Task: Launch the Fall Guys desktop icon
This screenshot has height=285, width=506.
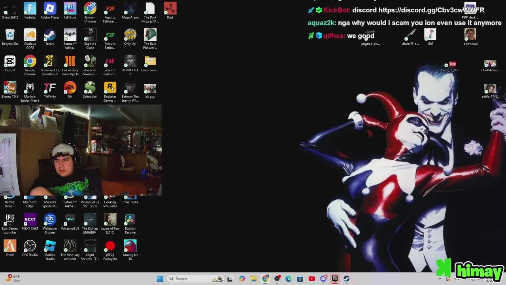Action: (x=70, y=11)
